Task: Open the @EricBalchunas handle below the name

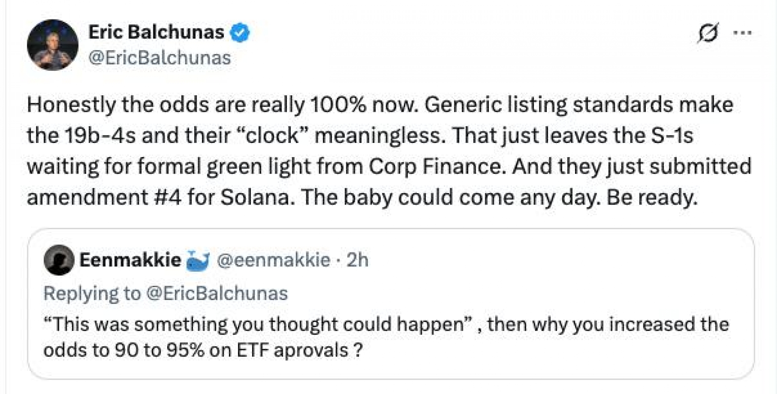Action: pyautogui.click(x=159, y=58)
